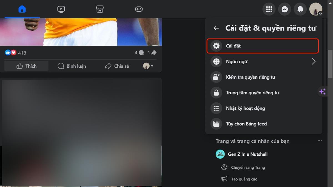Show notifications bell

300,9
